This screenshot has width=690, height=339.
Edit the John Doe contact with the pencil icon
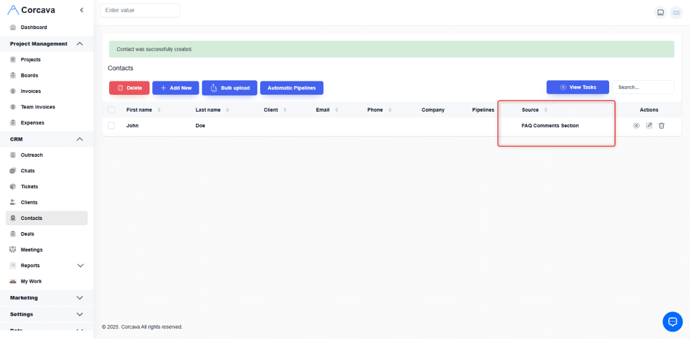[649, 126]
